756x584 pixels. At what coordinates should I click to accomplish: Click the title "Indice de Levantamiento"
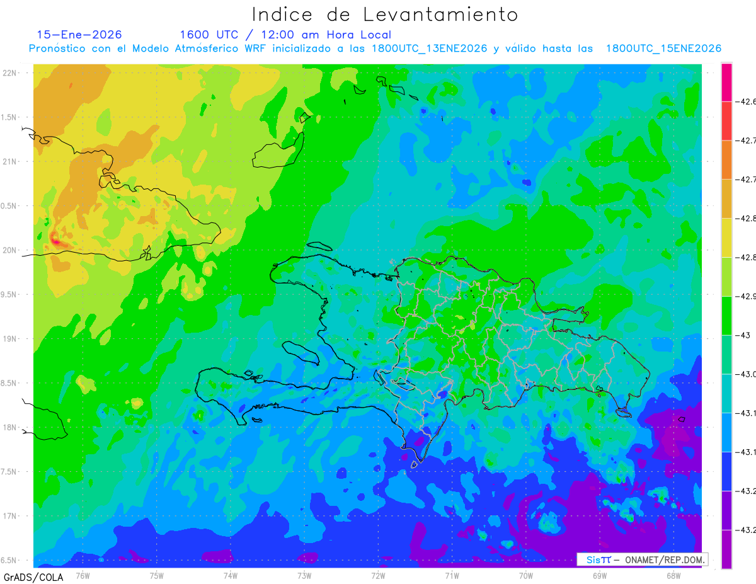click(385, 14)
